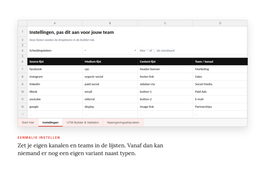Select the 'button-2' cell
Image resolution: width=265 pixels, height=177 pixels.
click(x=165, y=99)
